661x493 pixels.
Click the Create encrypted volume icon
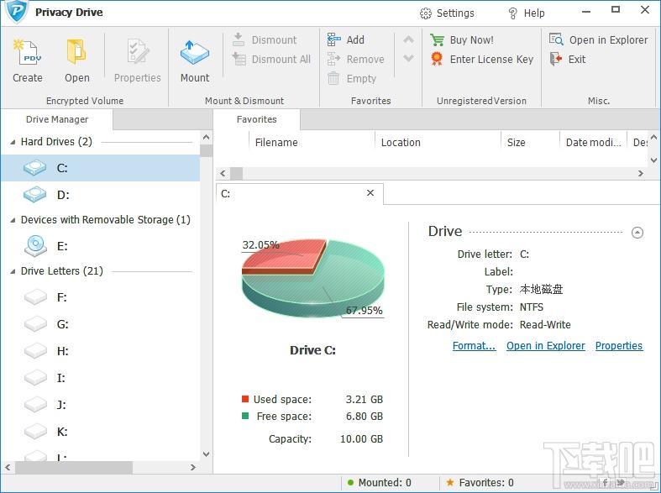[x=28, y=52]
